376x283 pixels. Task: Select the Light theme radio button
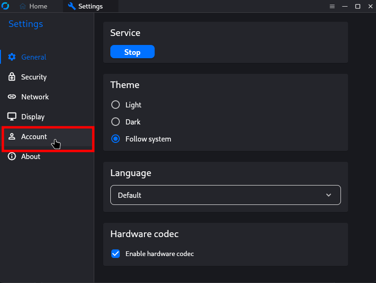click(116, 105)
